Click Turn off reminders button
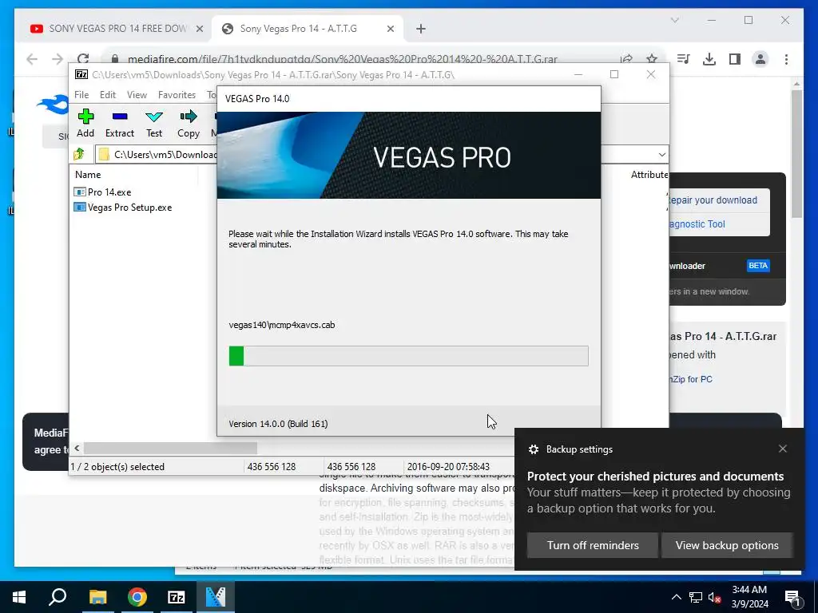Screen dimensions: 818x613 [593, 545]
